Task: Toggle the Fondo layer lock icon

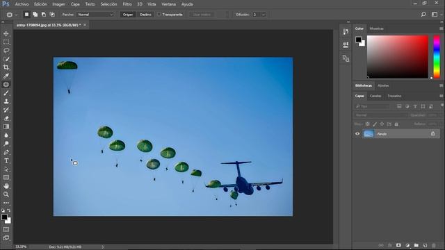Action: pos(432,133)
